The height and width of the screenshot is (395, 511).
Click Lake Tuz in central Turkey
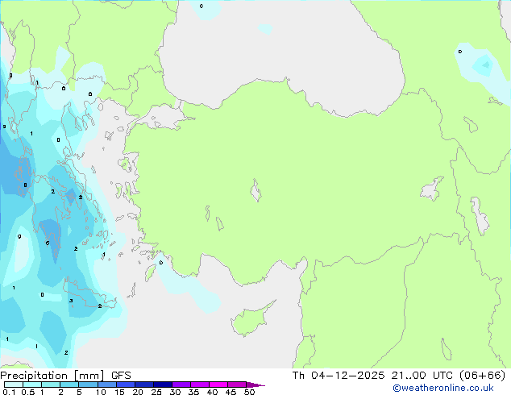click(x=255, y=190)
